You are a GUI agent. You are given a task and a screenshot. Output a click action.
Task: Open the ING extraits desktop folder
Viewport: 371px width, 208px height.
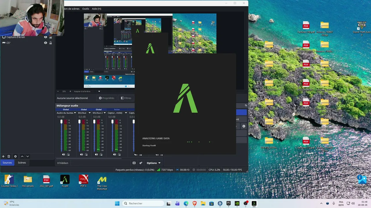(x=28, y=181)
